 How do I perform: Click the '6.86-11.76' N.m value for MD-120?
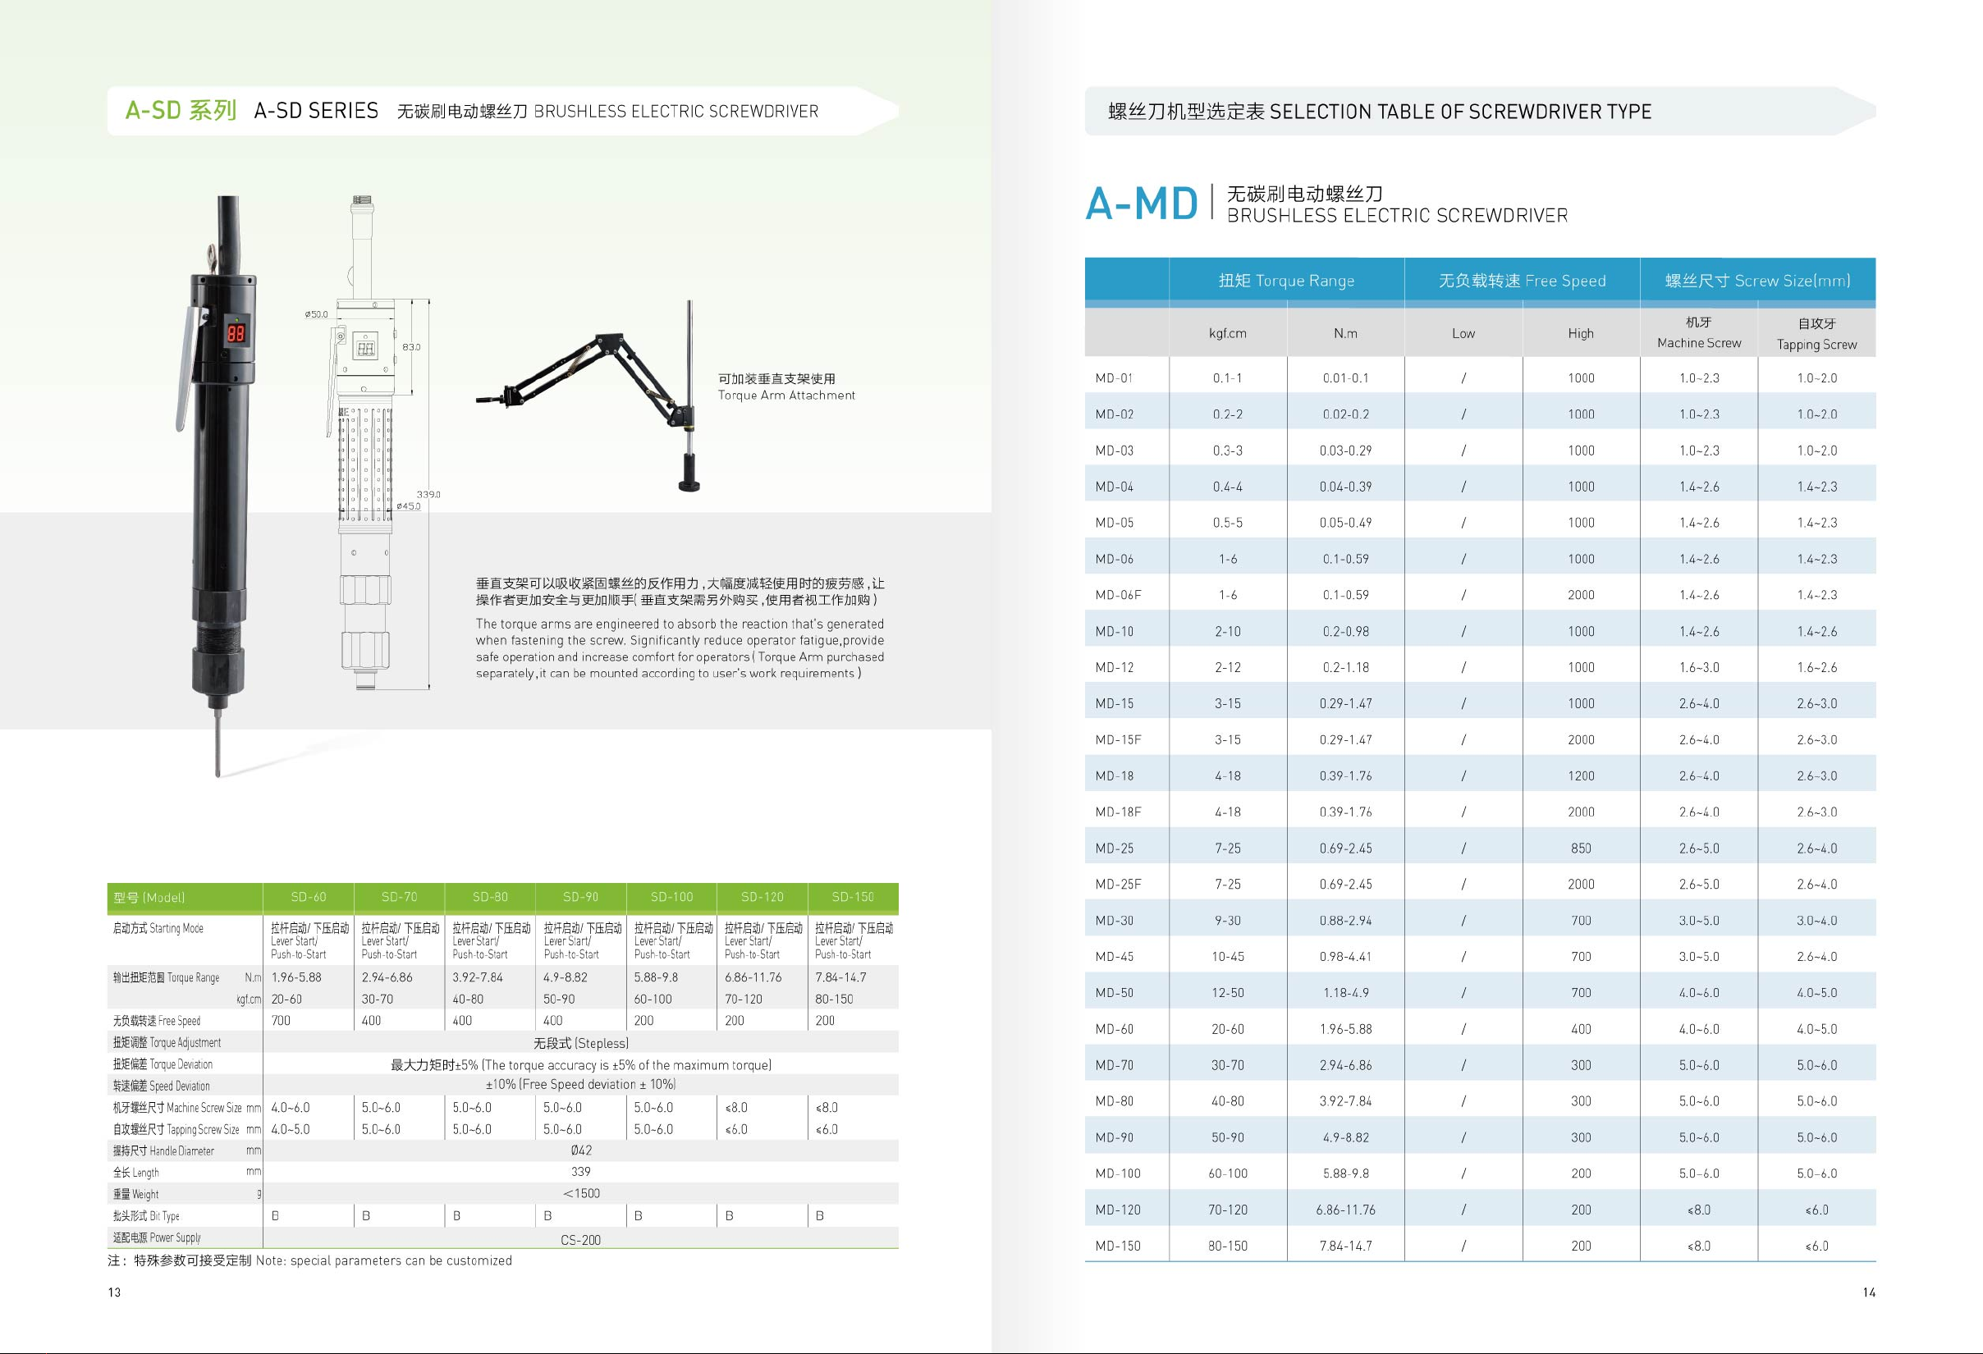click(1344, 1210)
